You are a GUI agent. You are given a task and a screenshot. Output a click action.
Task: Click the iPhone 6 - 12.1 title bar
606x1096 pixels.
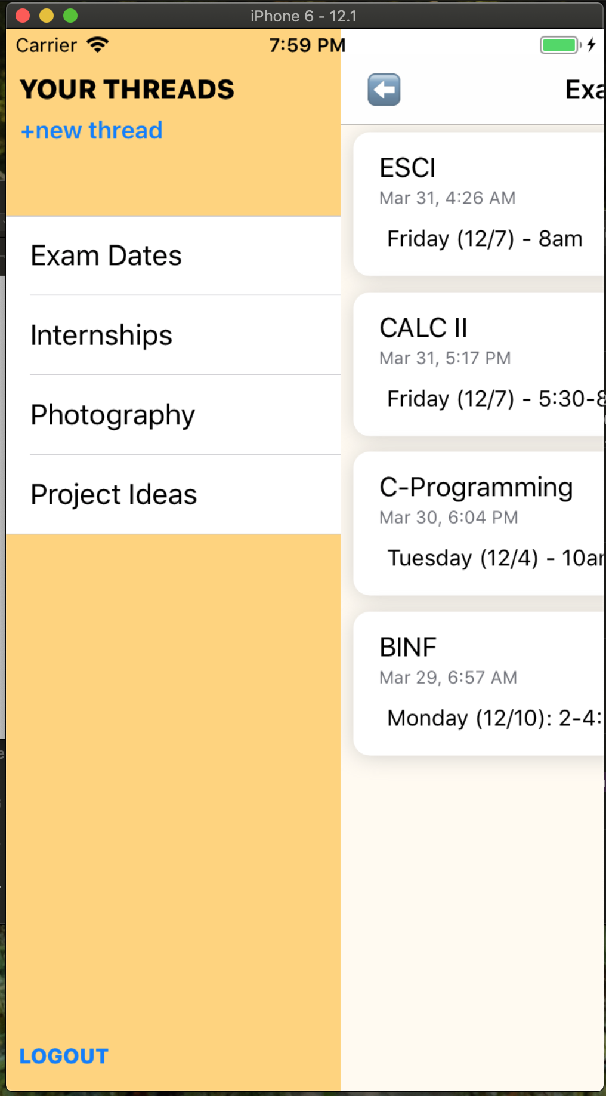[x=304, y=16]
